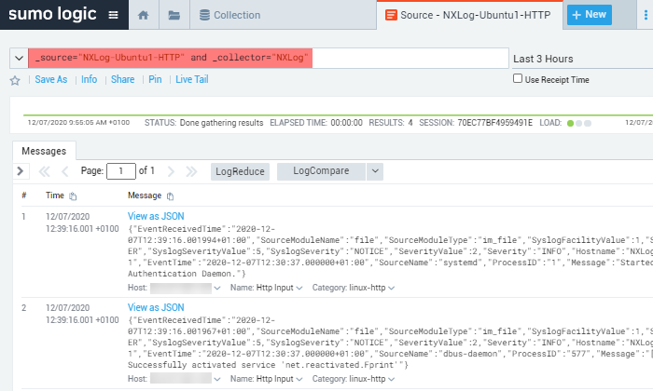Click the LogReduce button
The image size is (653, 391).
240,171
